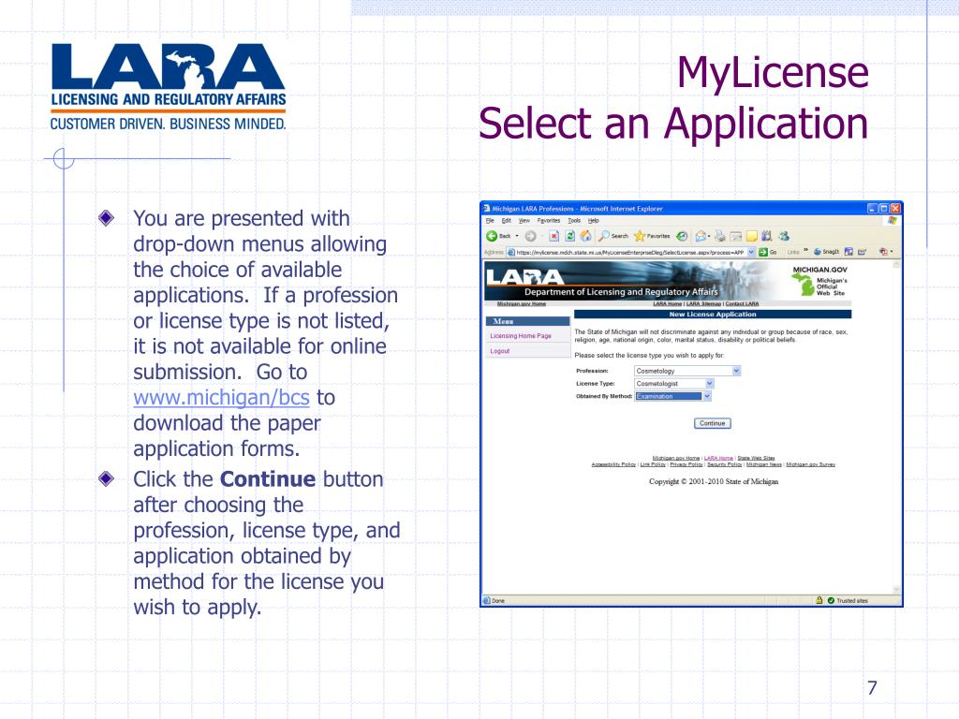Image resolution: width=959 pixels, height=719 pixels.
Task: Open the Tools menu
Action: pyautogui.click(x=574, y=221)
